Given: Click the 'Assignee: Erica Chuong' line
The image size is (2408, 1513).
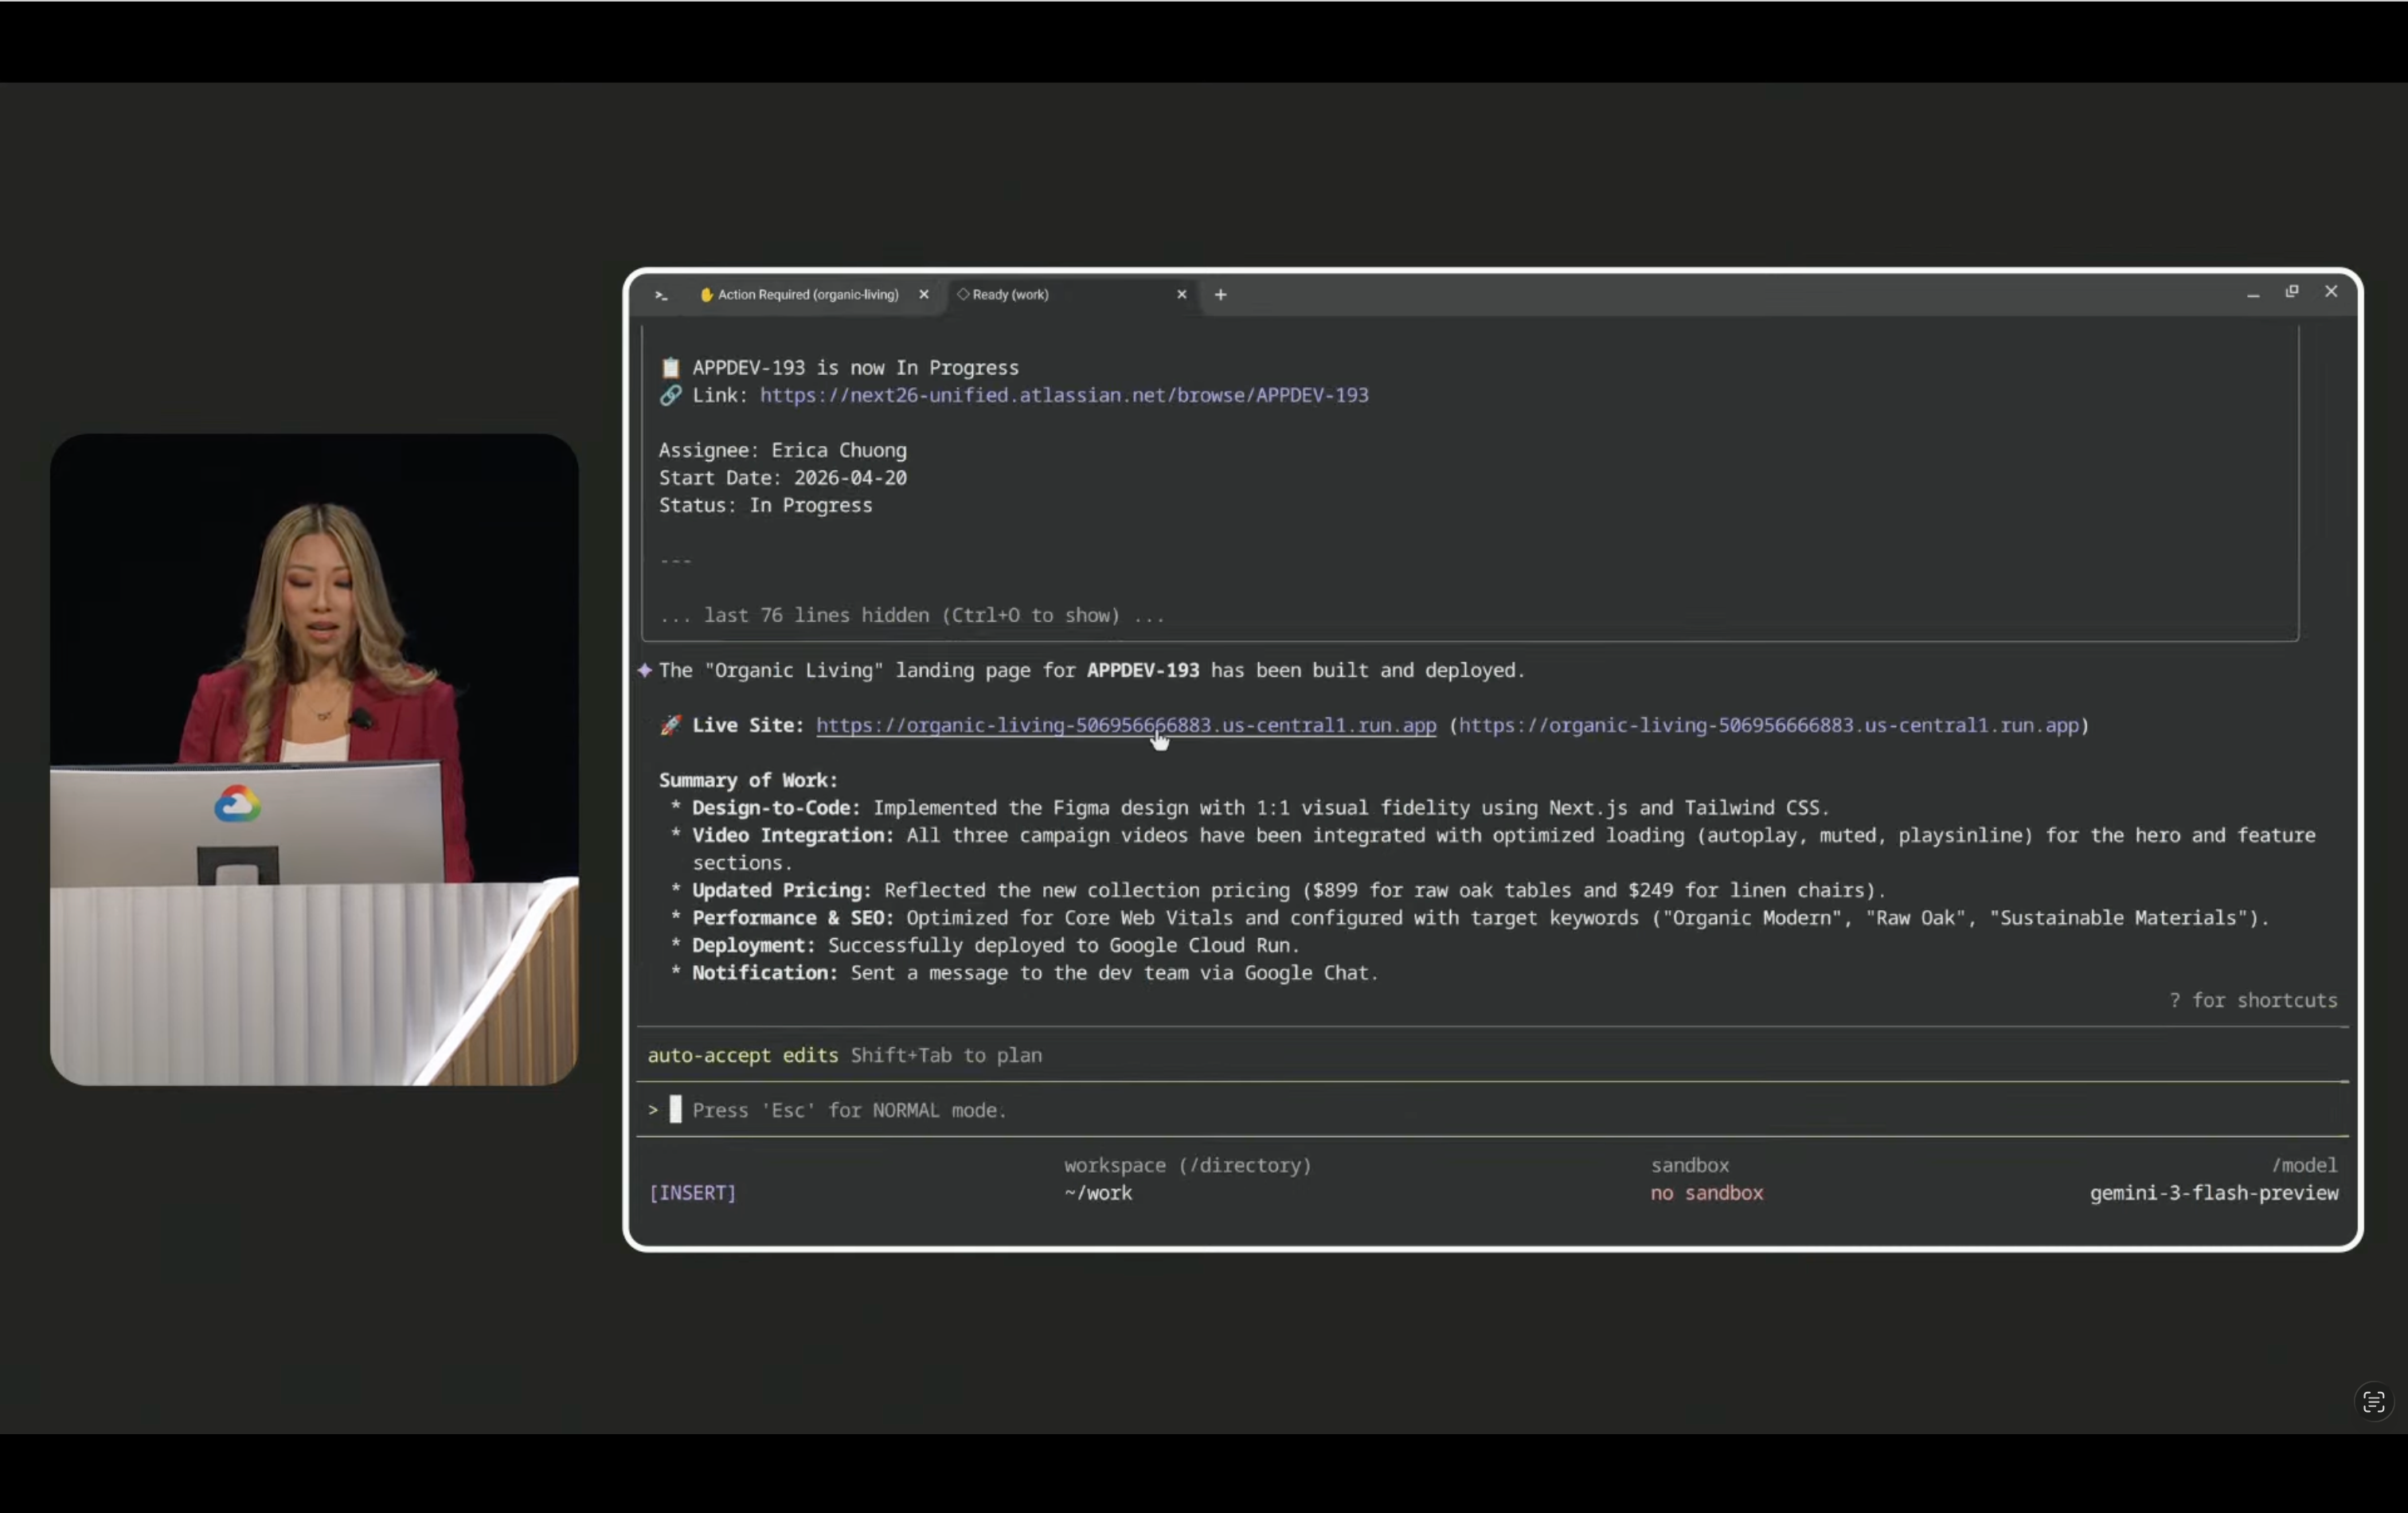Looking at the screenshot, I should (x=783, y=451).
